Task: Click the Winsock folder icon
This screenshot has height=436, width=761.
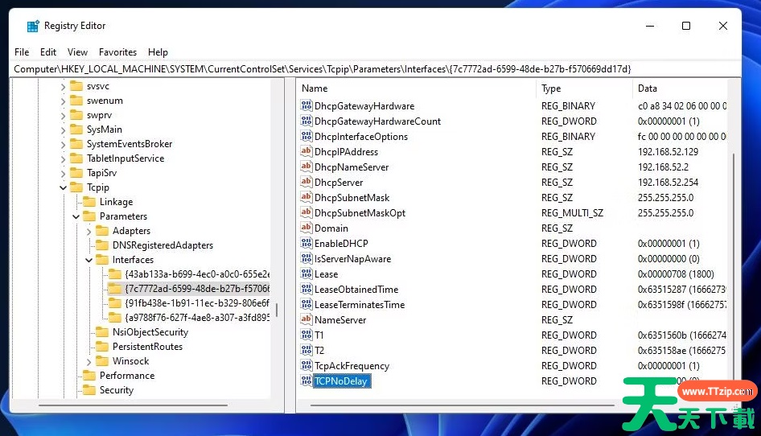Action: click(102, 360)
